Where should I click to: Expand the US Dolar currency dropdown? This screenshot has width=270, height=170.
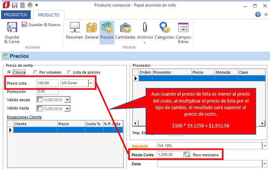pyautogui.click(x=90, y=83)
